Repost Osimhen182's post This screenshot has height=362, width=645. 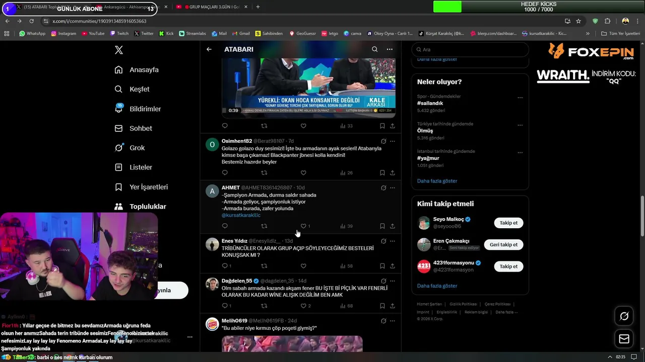tap(264, 173)
